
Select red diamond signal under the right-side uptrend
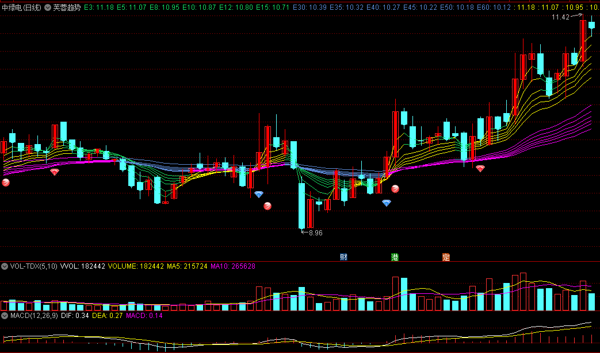[x=480, y=168]
